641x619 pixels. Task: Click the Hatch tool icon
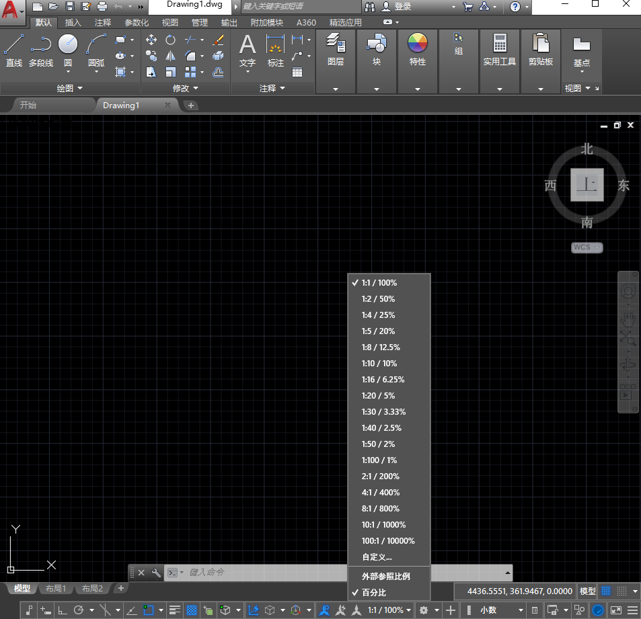(120, 73)
